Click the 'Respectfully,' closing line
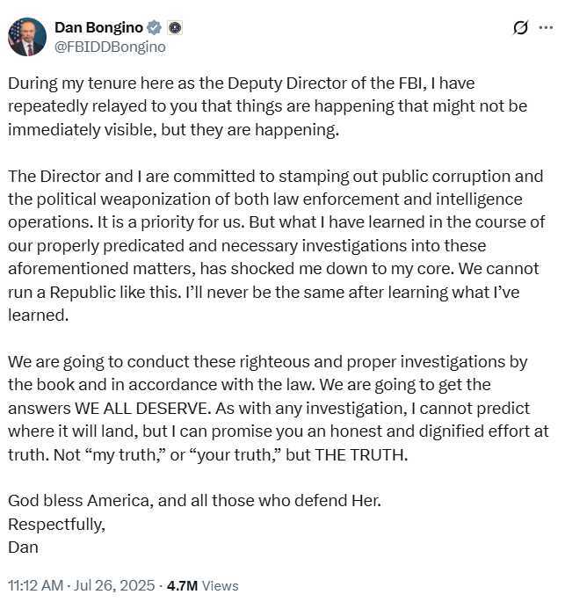 (x=57, y=524)
